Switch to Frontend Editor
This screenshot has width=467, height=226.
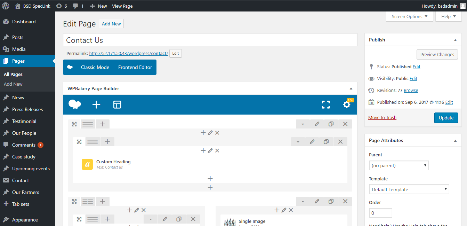(135, 67)
